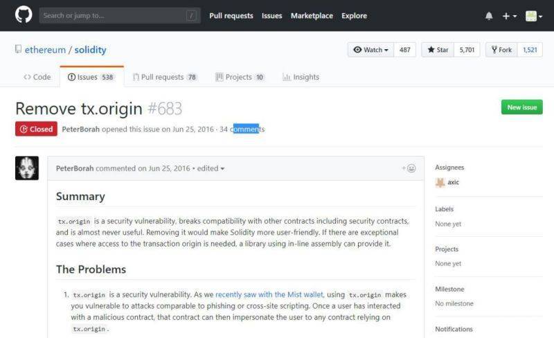Click the Labels sidebar heading
The image size is (554, 338).
(444, 209)
